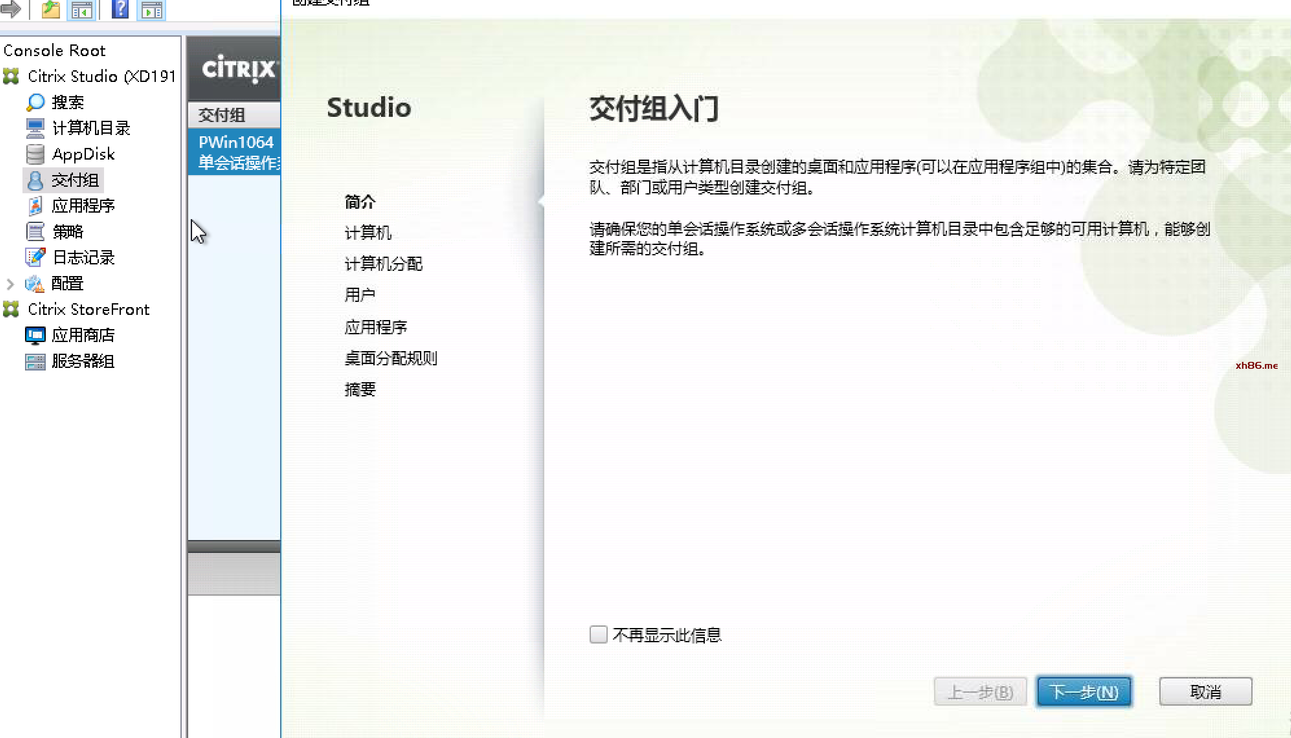This screenshot has width=1291, height=738.
Task: Select 应用程序 applications node
Action: coord(82,206)
